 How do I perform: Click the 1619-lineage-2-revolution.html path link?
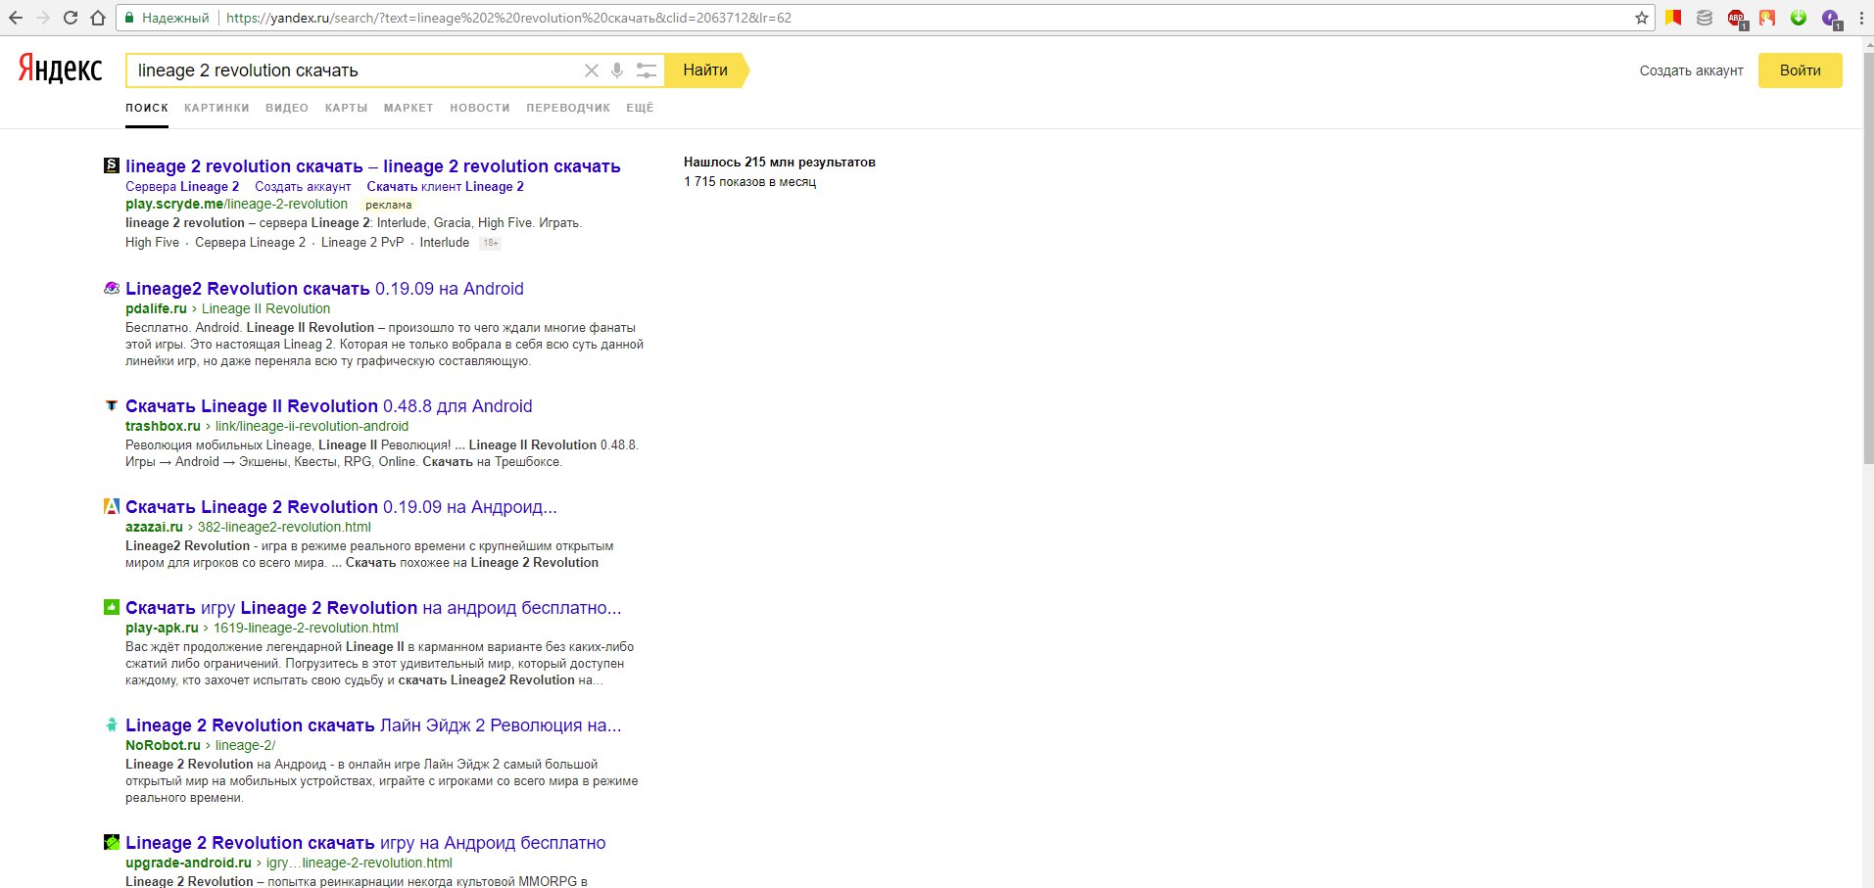(x=306, y=628)
